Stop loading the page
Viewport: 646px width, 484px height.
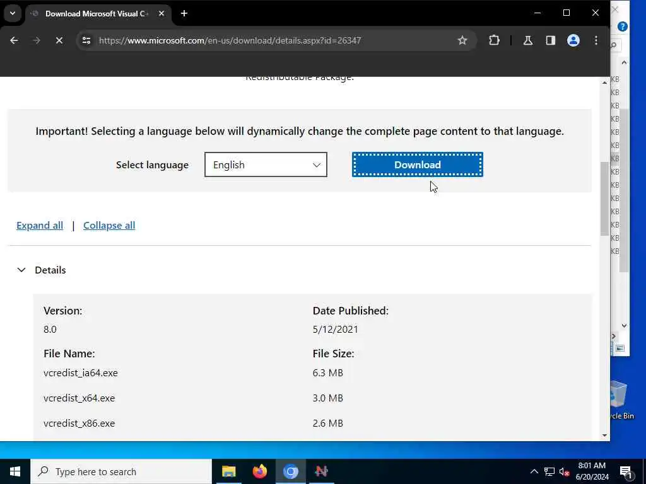pos(59,40)
